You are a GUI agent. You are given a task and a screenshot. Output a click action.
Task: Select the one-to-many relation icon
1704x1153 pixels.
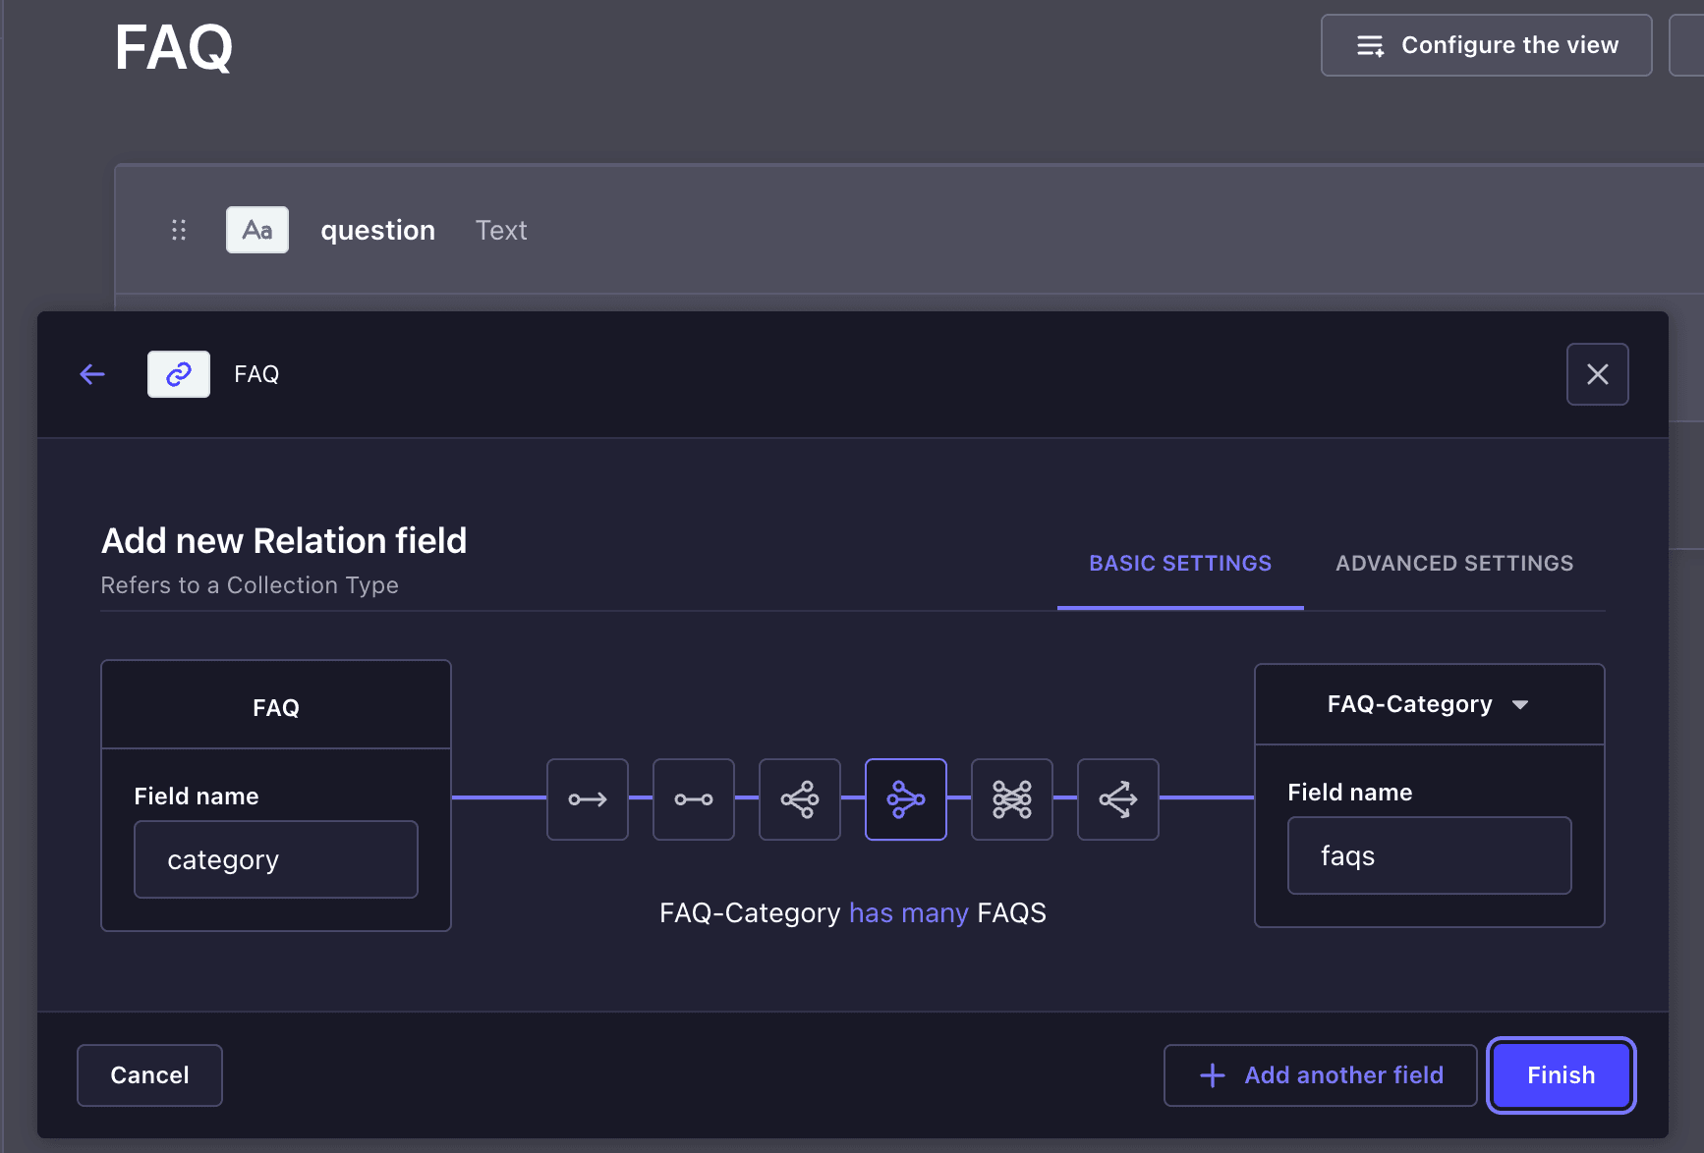pyautogui.click(x=800, y=799)
